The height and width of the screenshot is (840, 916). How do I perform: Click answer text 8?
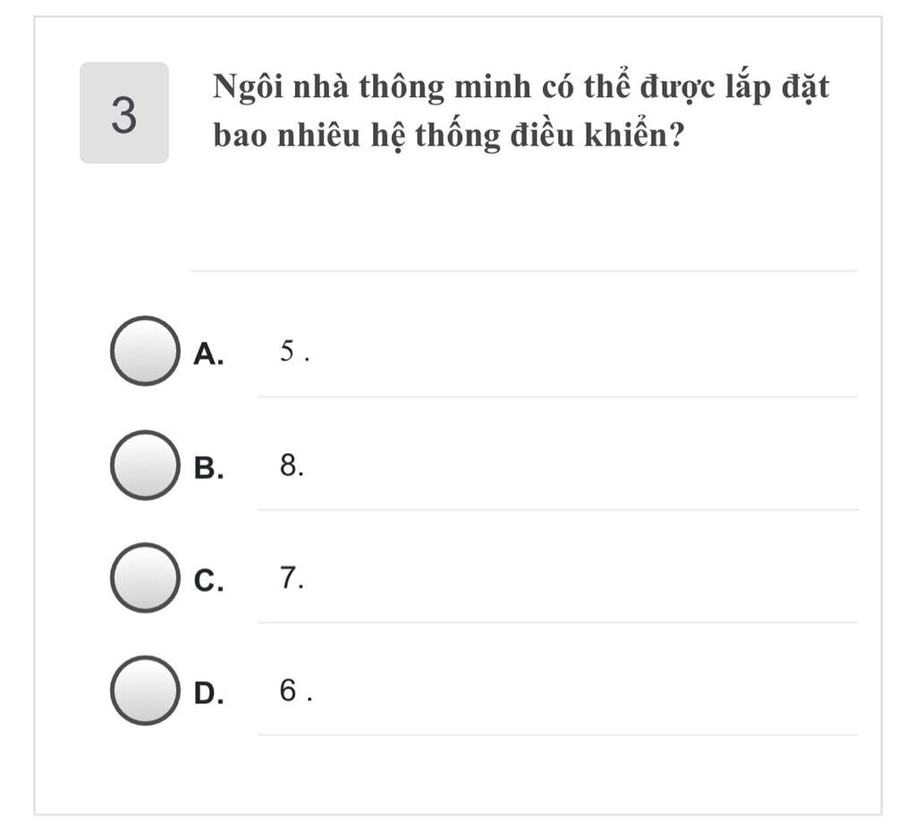288,465
